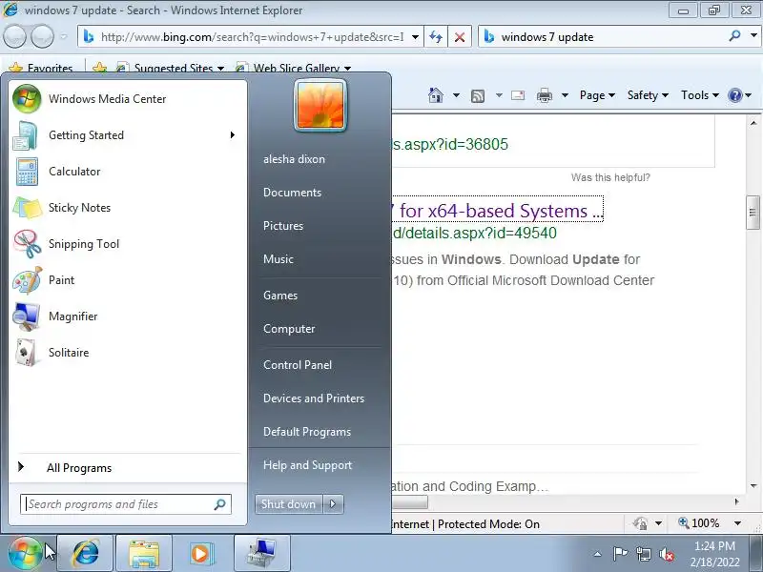Open Games from Start menu

tap(280, 296)
